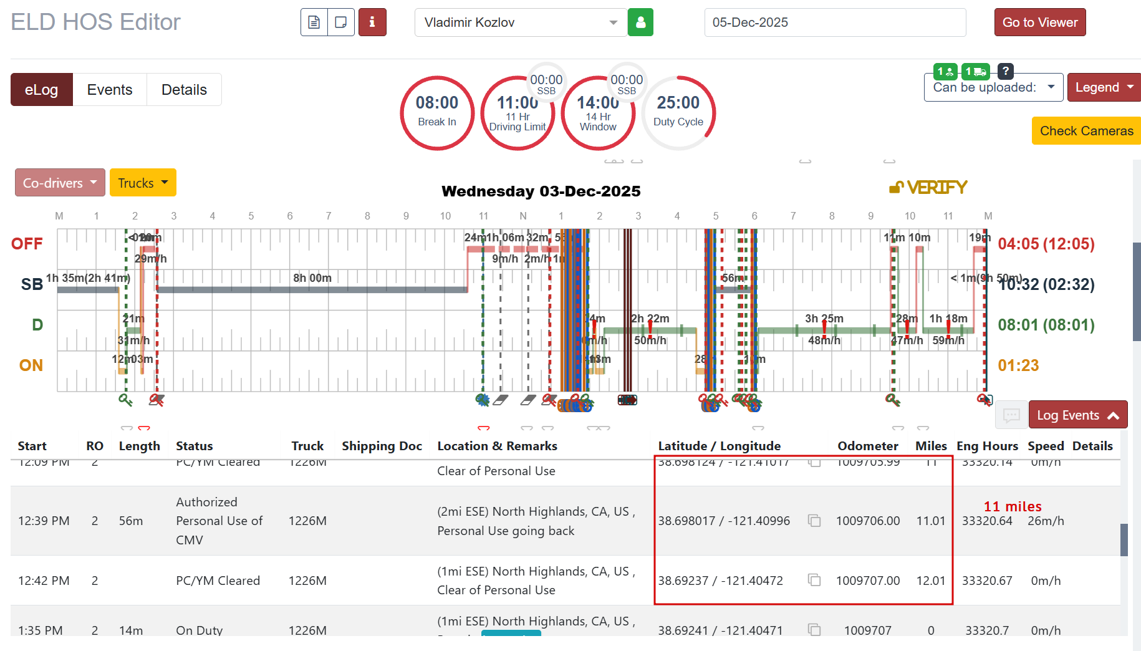Click the Check Cameras button
1141x651 pixels.
pos(1086,131)
